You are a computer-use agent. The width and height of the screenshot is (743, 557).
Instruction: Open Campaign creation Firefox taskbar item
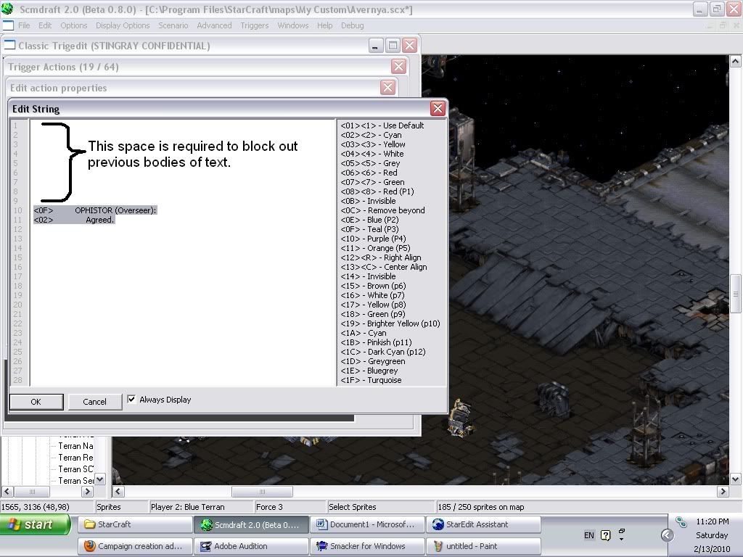tap(134, 546)
